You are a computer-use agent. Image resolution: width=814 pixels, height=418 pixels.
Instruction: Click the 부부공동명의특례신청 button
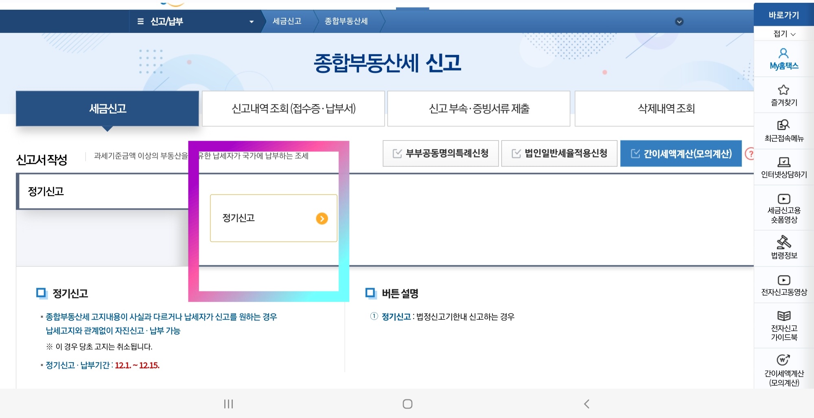tap(440, 153)
